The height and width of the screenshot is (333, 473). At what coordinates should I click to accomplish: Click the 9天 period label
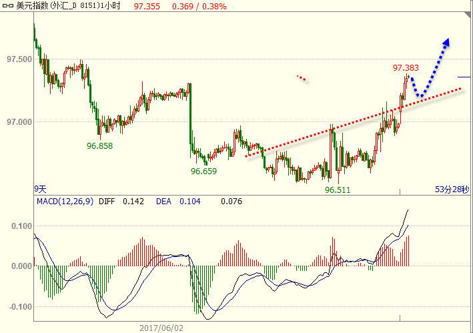coord(41,190)
